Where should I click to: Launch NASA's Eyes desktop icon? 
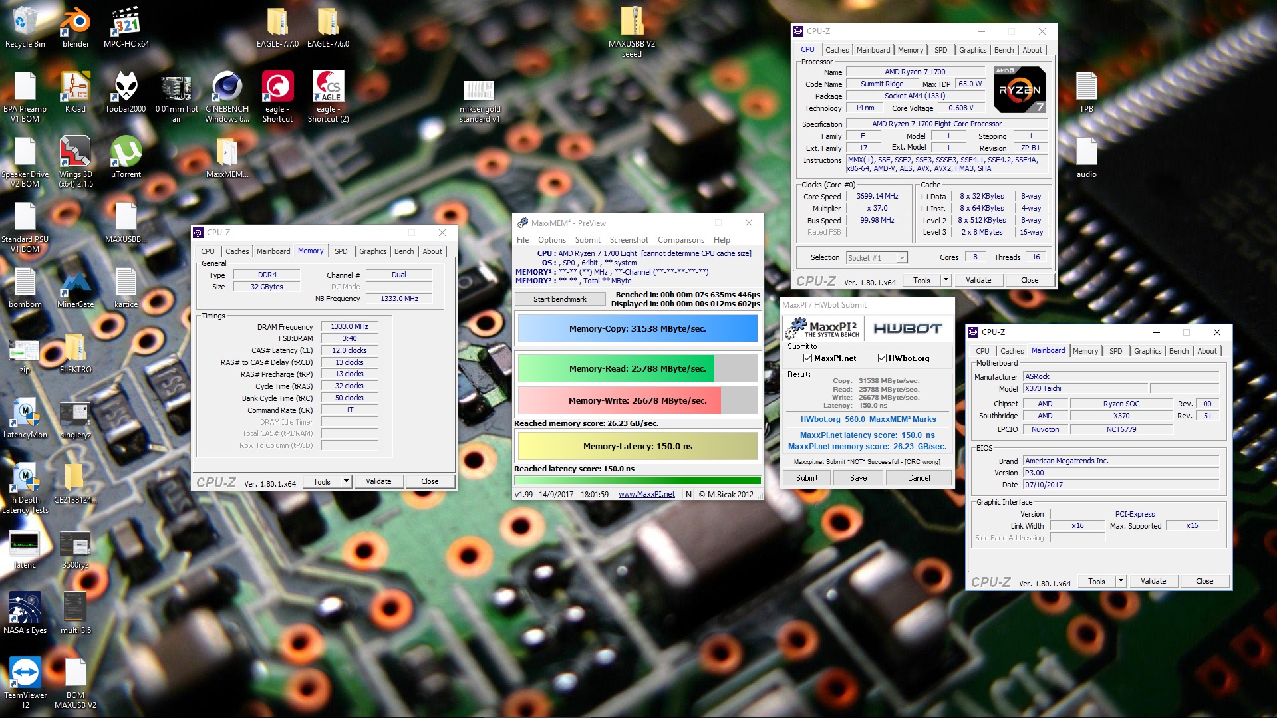25,614
